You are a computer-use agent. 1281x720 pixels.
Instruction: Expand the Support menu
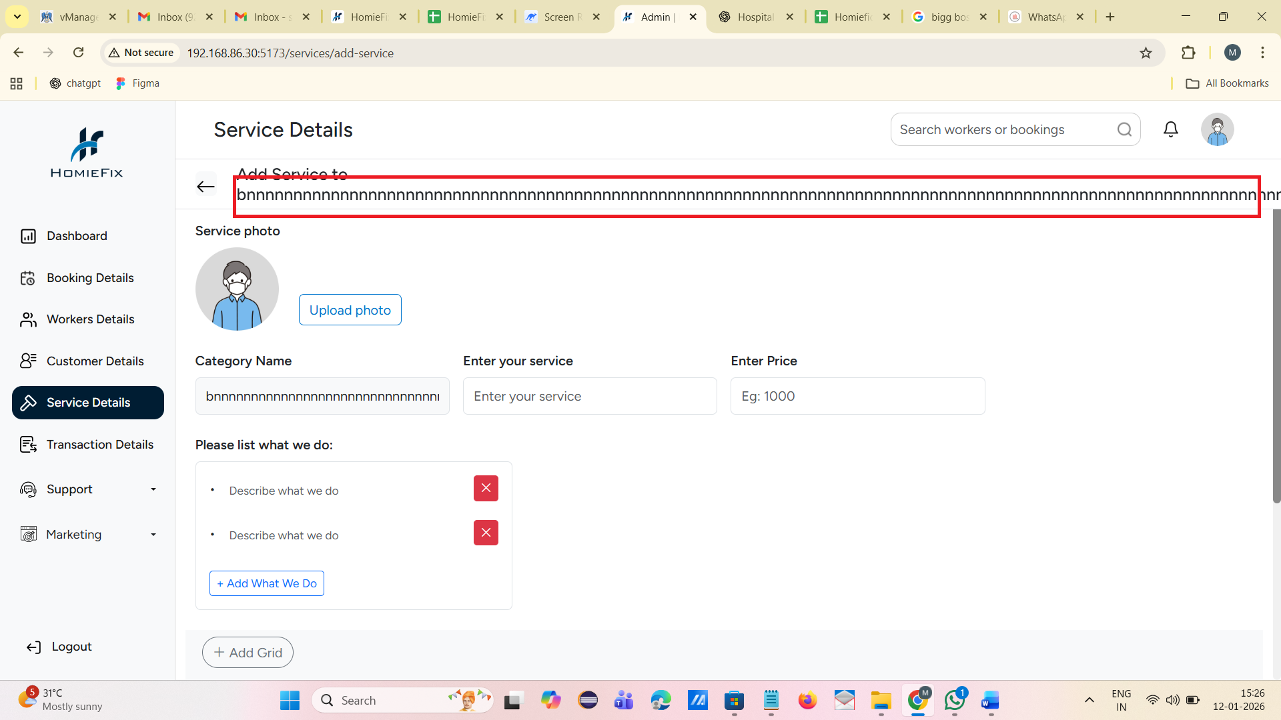87,489
